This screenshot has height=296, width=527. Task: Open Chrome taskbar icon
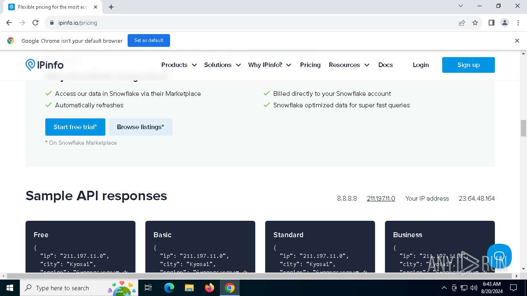[x=230, y=288]
